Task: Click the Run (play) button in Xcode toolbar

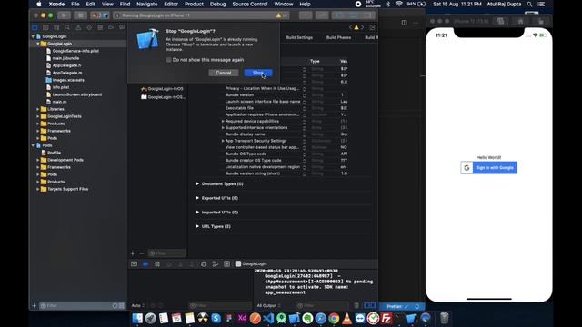Action: 64,15
